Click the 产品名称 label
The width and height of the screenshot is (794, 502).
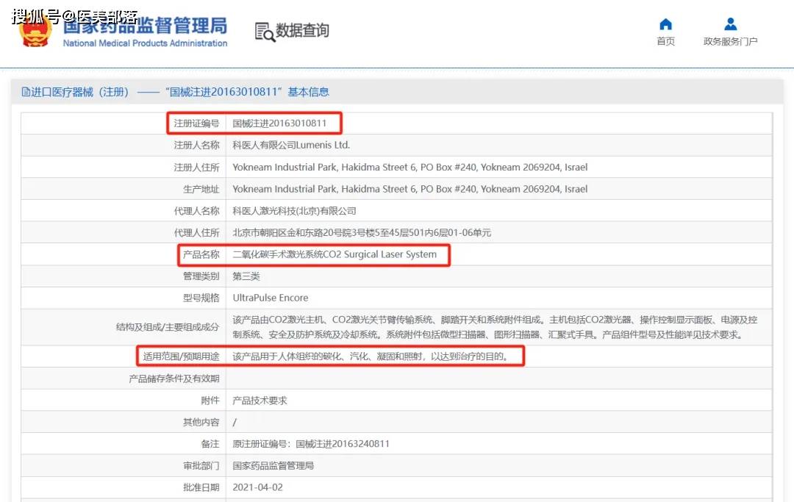point(201,254)
